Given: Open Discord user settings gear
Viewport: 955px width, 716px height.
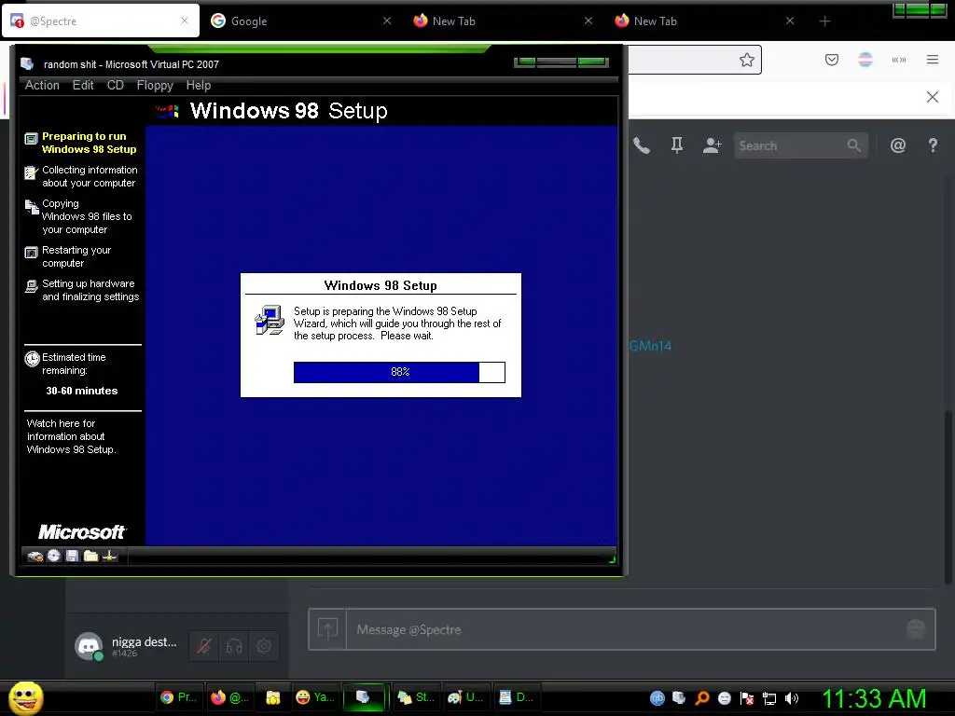Looking at the screenshot, I should click(x=264, y=646).
